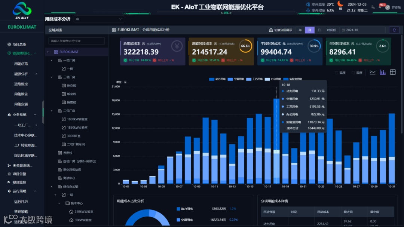Screen dimensions: 404x227
Task: Select the 年 time range tab
Action: coord(300,30)
